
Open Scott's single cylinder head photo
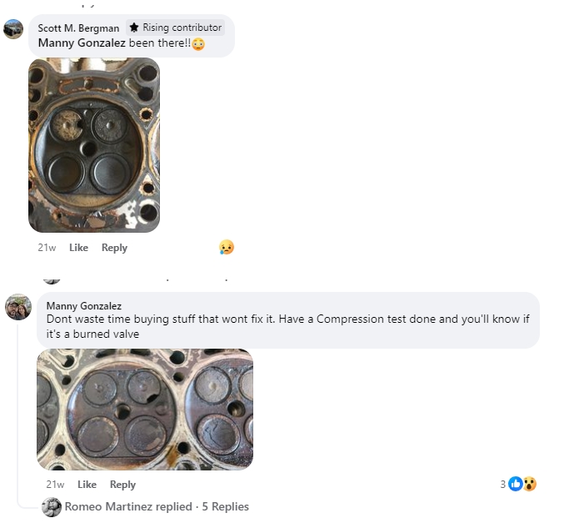coord(94,145)
